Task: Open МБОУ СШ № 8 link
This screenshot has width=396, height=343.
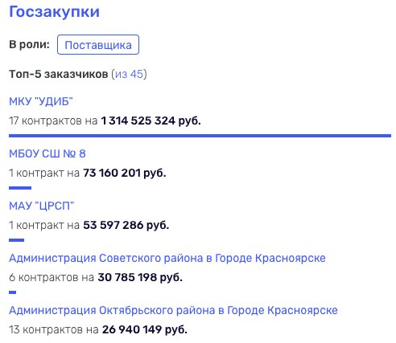Action: coord(47,153)
